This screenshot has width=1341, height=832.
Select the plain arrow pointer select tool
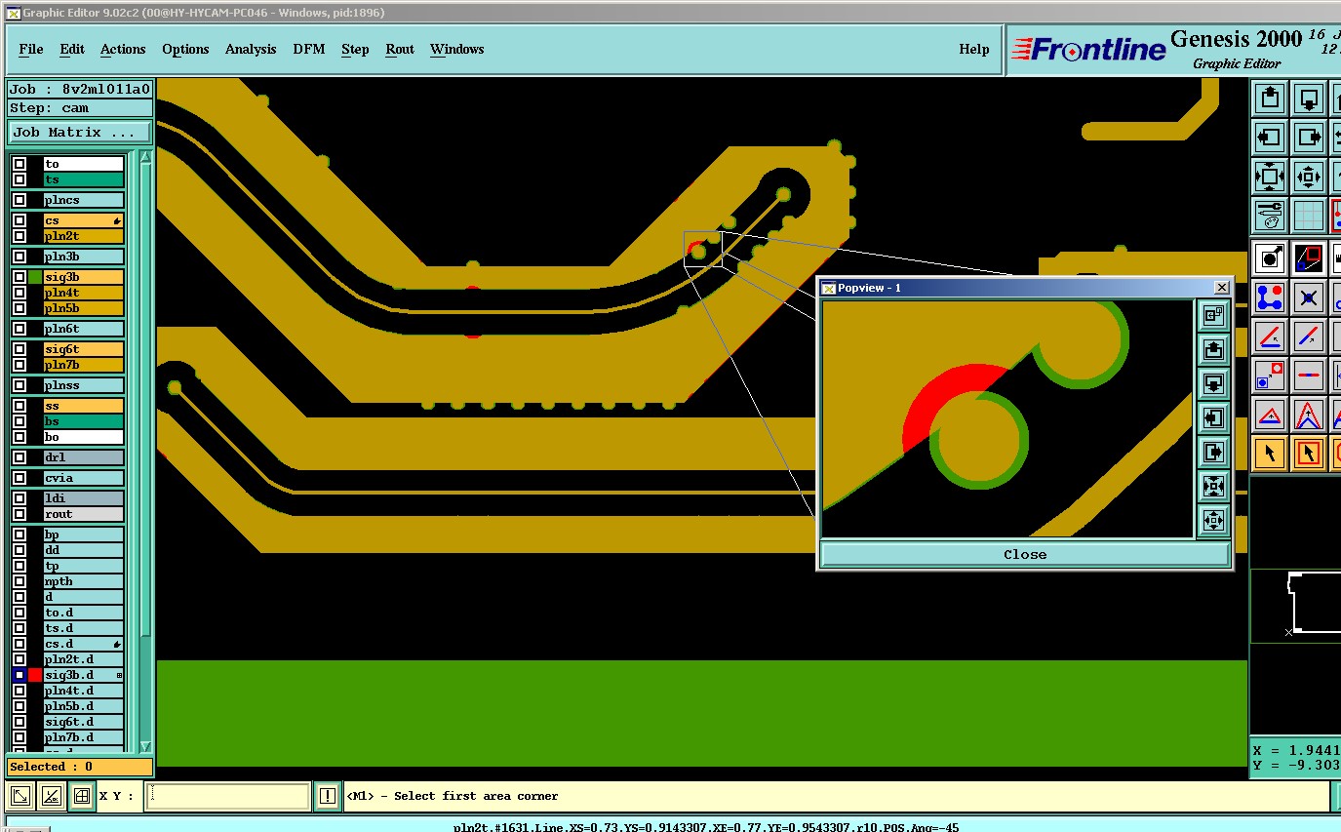tap(1269, 454)
